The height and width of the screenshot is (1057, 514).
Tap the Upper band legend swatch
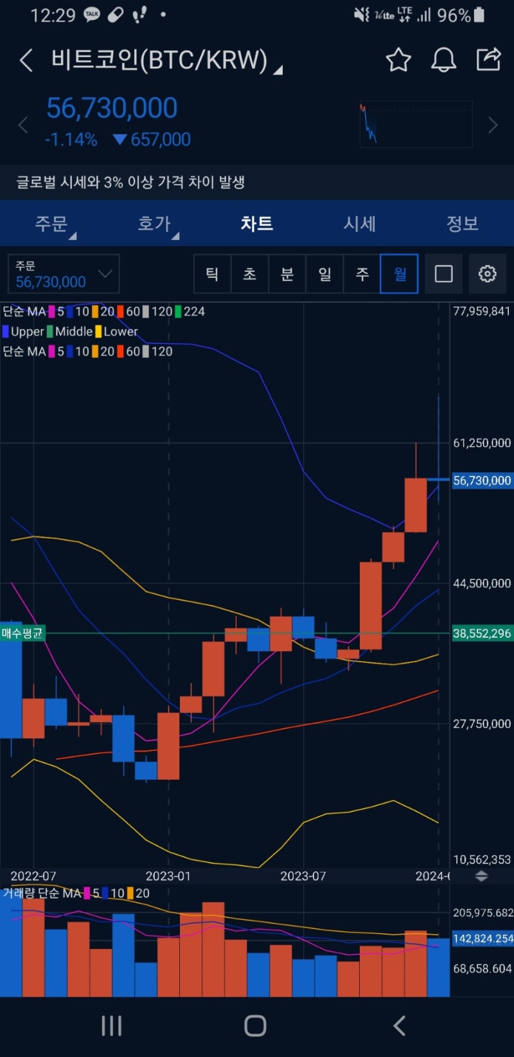6,332
